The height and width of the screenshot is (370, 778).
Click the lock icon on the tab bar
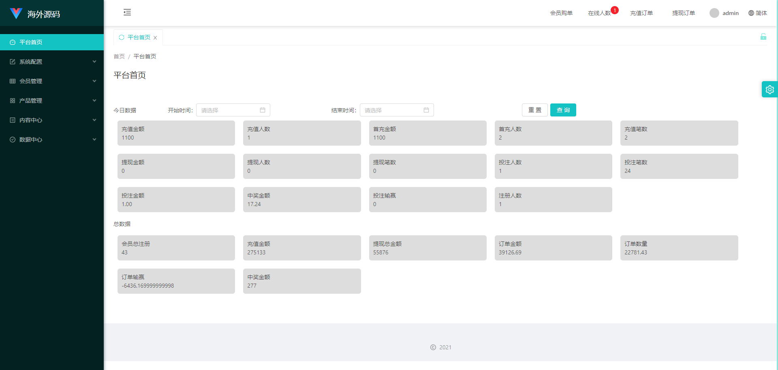pos(763,37)
